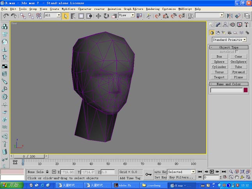Screen dimensions: 252x189
Task: Open the Selected key filter dropdown
Action: click(193, 172)
